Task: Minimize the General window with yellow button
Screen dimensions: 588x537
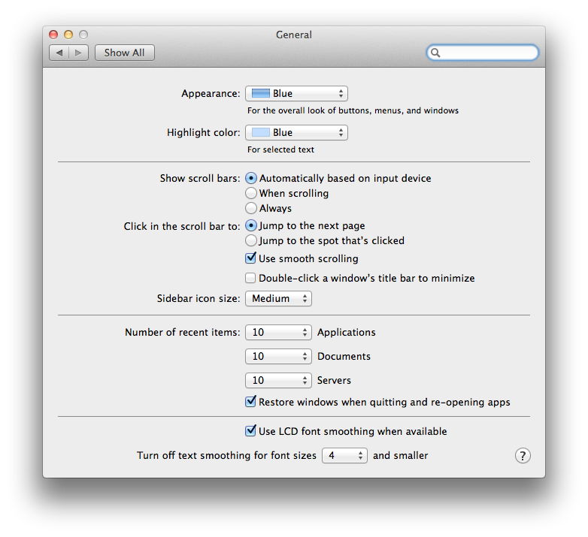Action: pos(68,35)
